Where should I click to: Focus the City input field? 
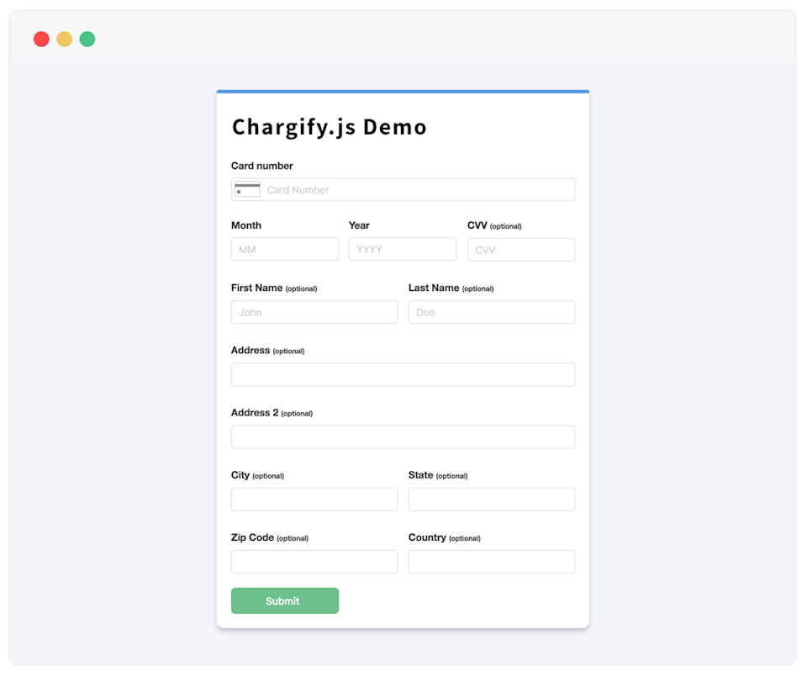coord(314,500)
